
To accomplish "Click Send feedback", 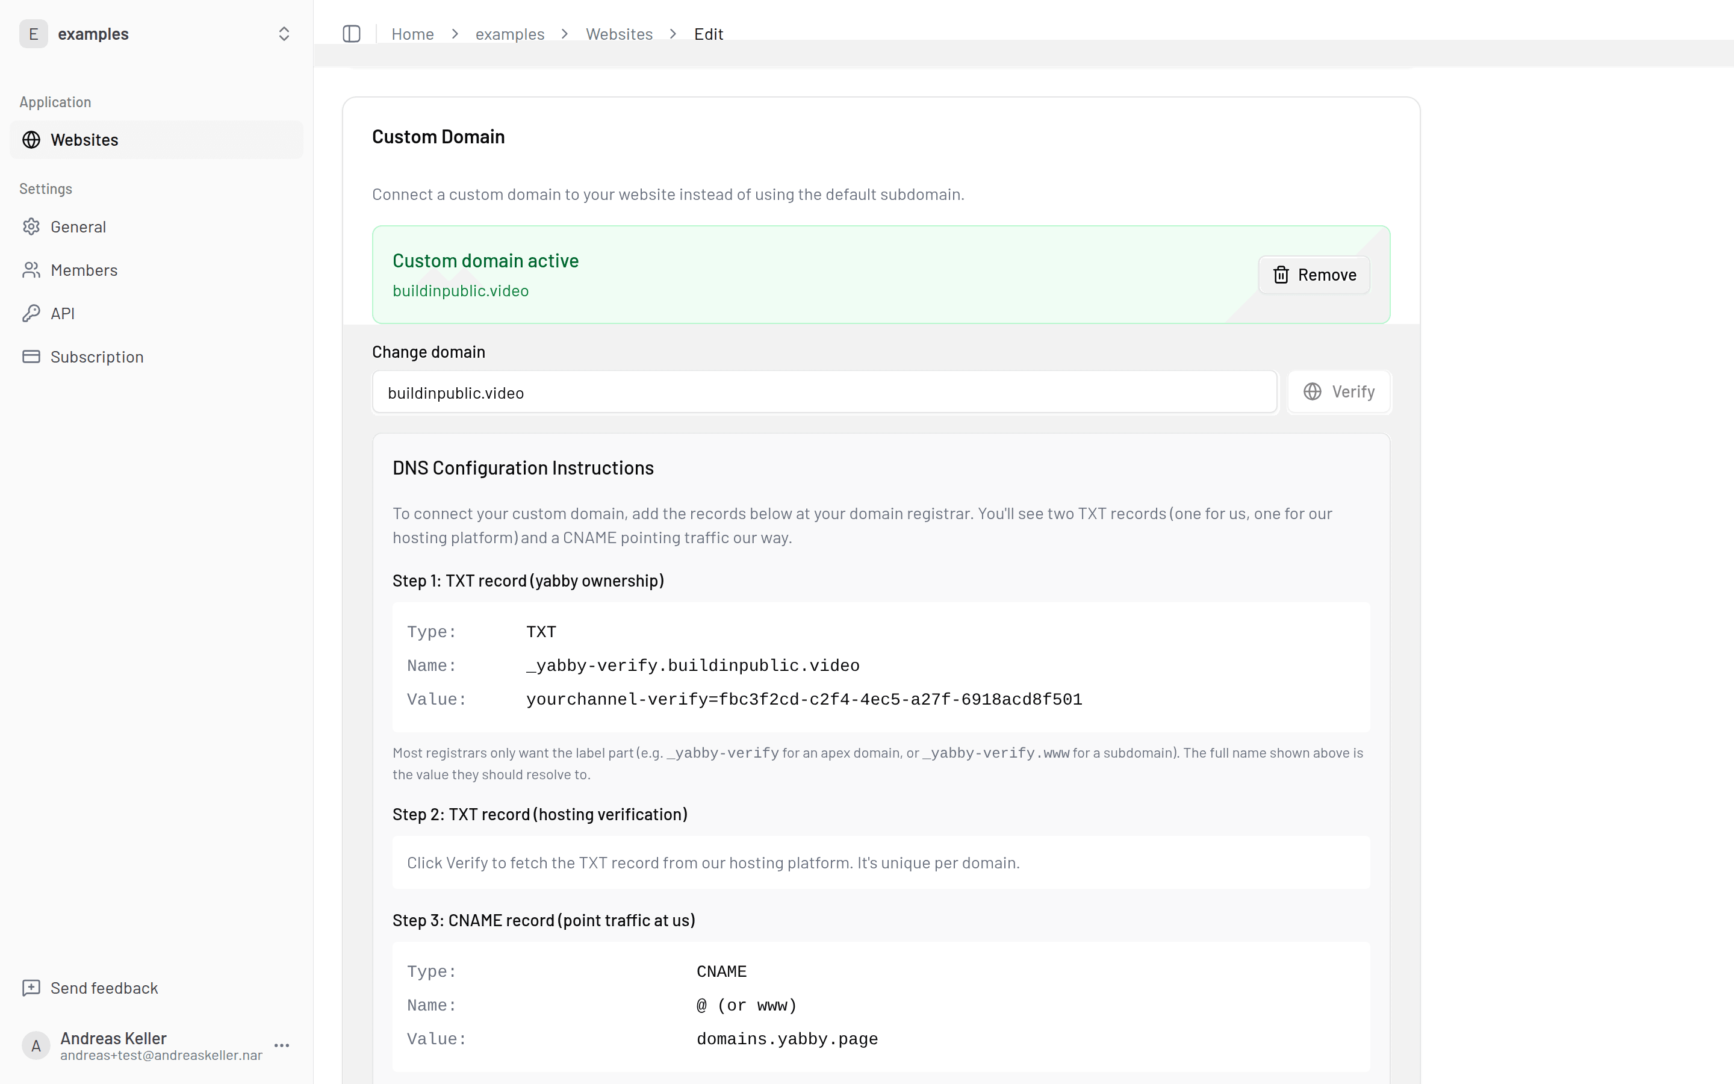I will pyautogui.click(x=156, y=988).
